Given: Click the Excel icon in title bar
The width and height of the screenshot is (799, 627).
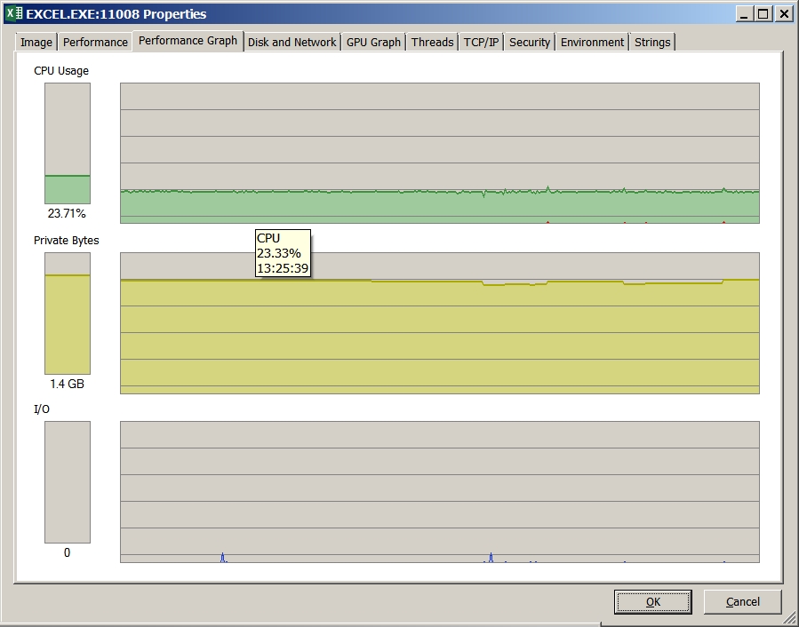Looking at the screenshot, I should click(13, 13).
